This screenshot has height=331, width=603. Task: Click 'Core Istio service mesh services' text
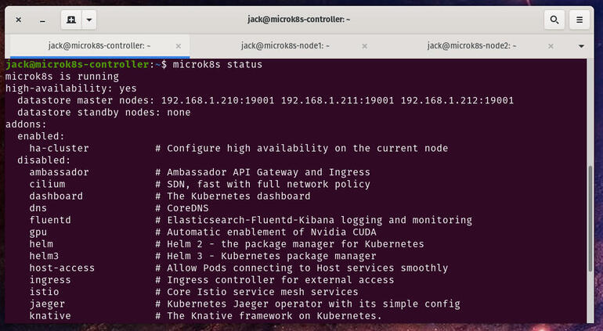click(262, 292)
